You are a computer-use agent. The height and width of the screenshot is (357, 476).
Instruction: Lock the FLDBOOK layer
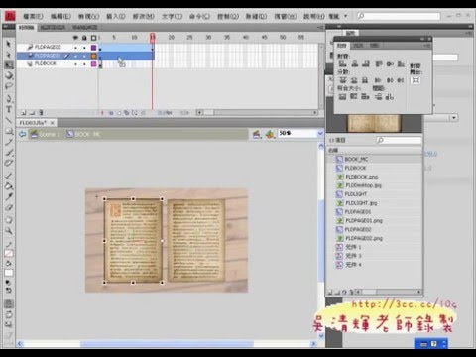point(84,64)
